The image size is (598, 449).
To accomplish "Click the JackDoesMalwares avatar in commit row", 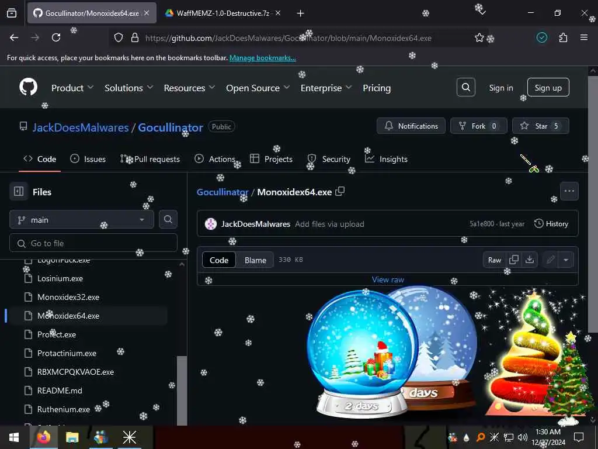I will pyautogui.click(x=210, y=224).
